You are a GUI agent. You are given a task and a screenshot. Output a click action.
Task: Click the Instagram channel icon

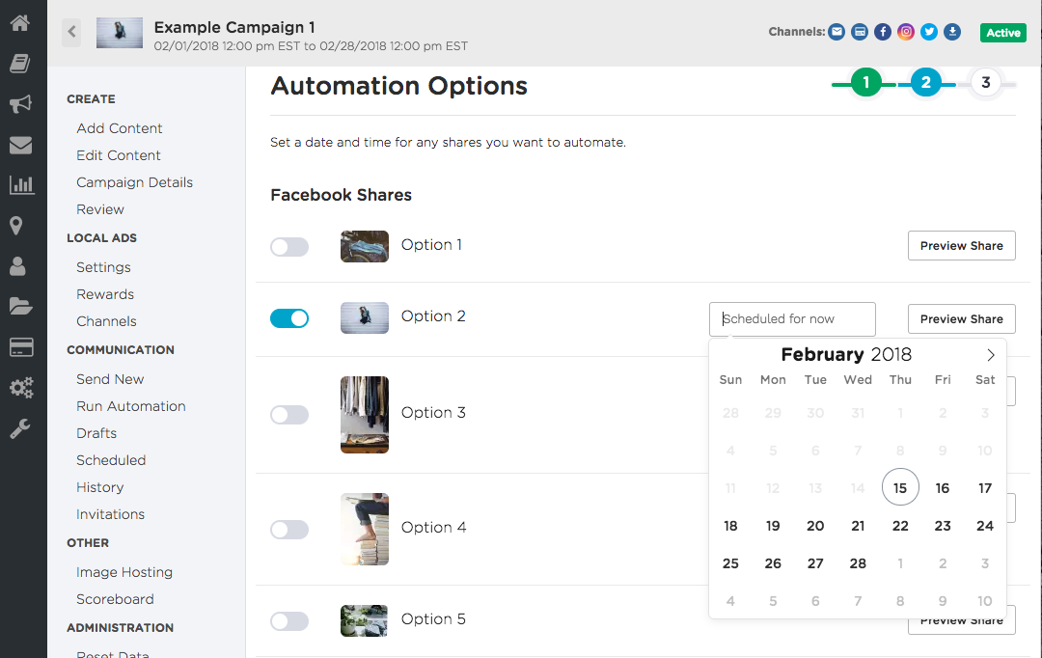(x=906, y=31)
